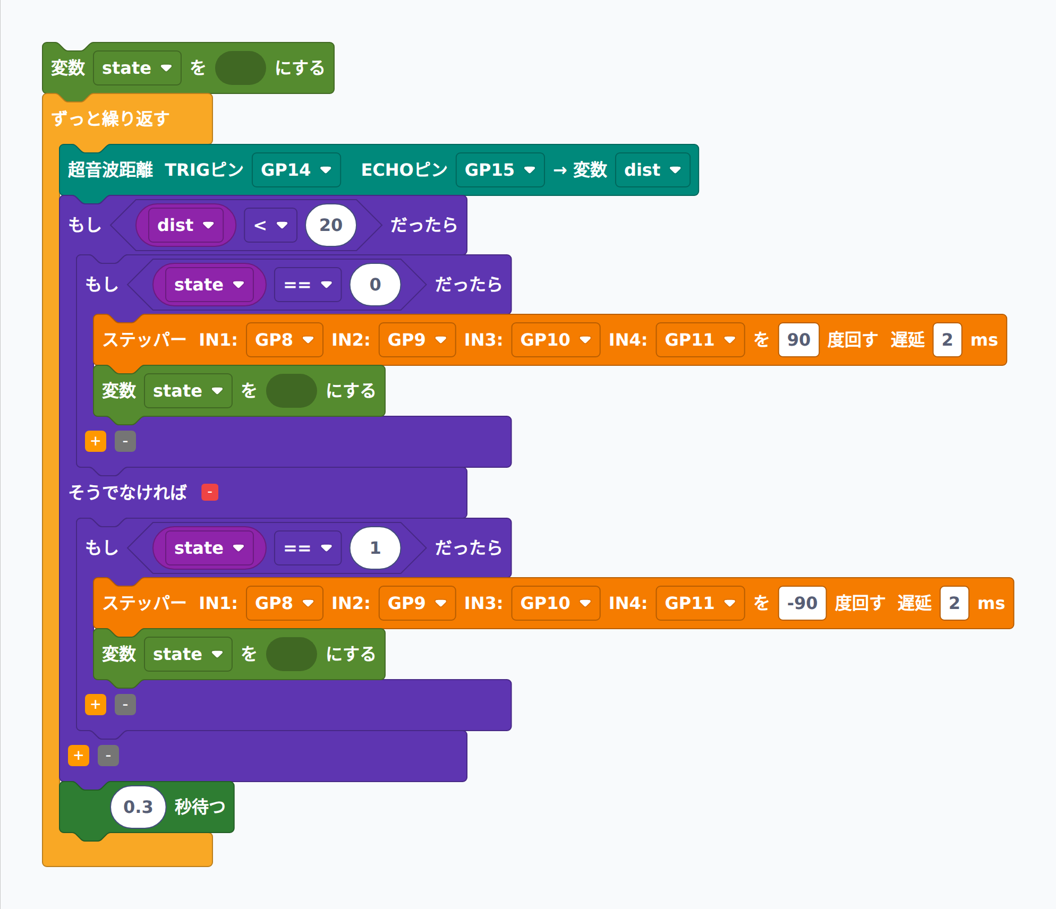Open state dropdown in state == 0 condition
Image resolution: width=1056 pixels, height=909 pixels.
point(209,285)
